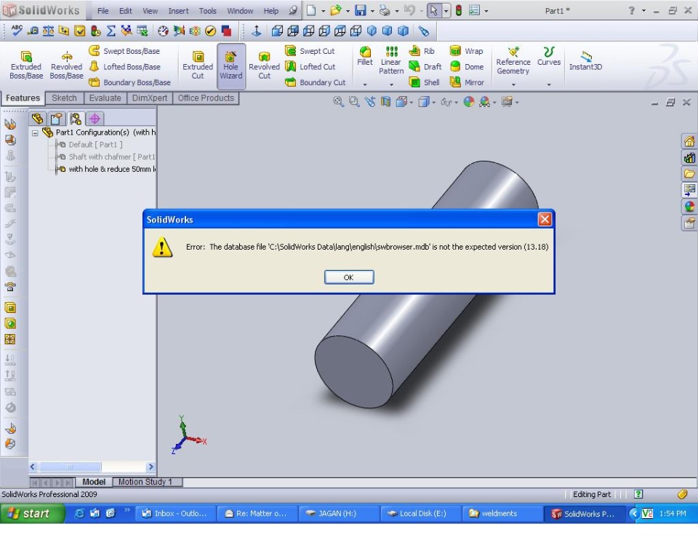
Task: Open the Window menu
Action: 240,11
